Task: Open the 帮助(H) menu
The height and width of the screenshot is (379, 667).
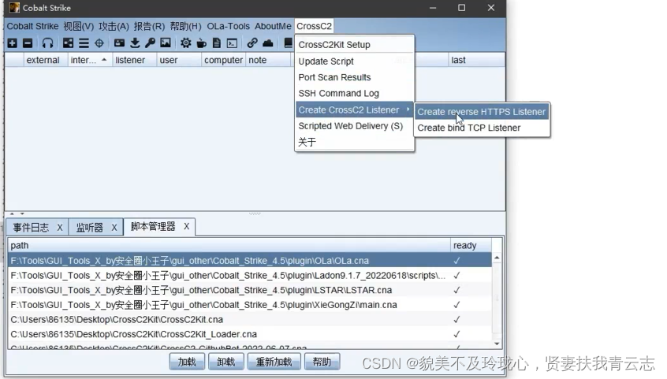Action: click(185, 26)
